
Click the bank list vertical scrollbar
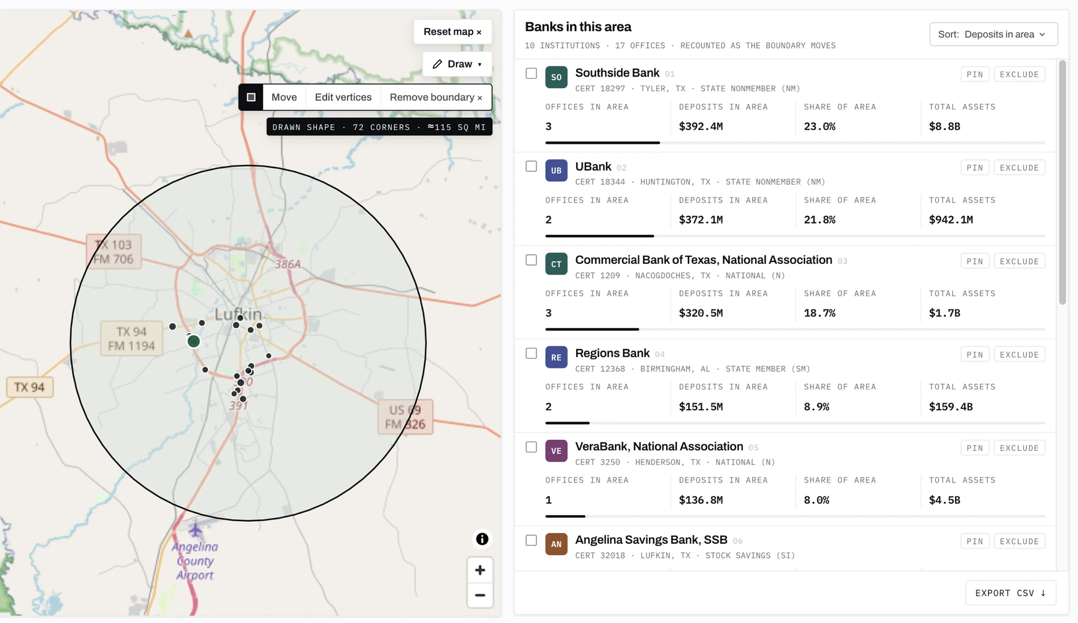(x=1062, y=182)
